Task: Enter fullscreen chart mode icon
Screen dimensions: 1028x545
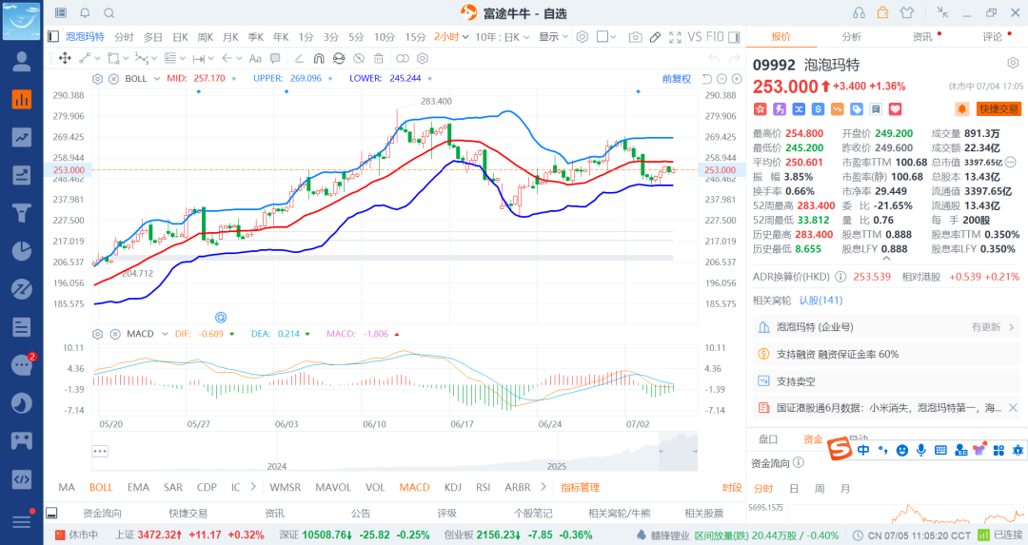Action: tap(675, 37)
